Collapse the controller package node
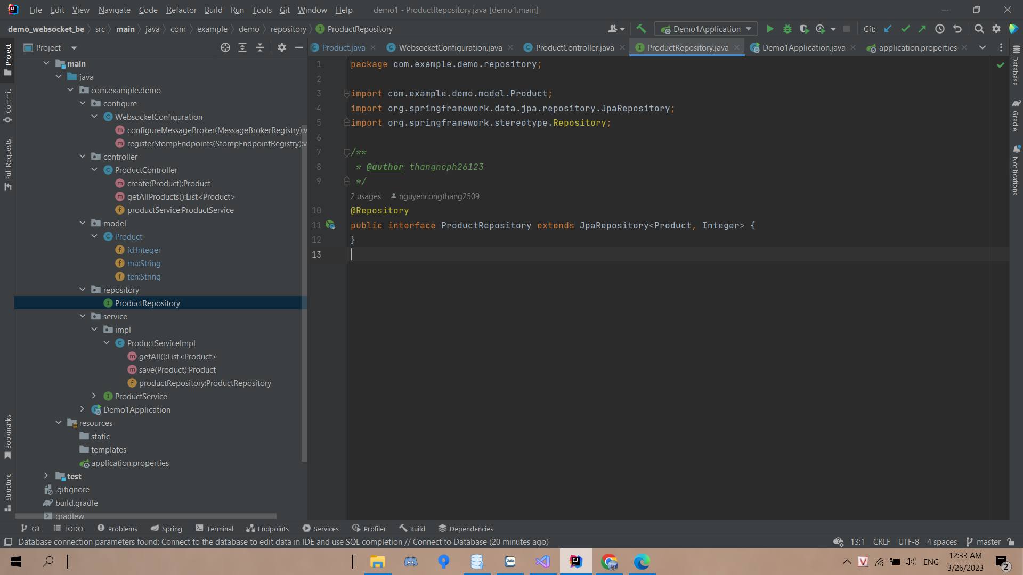 pyautogui.click(x=83, y=157)
